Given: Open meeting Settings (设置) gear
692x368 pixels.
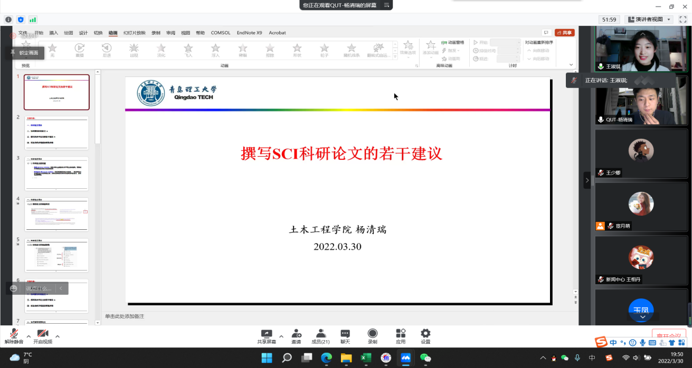Looking at the screenshot, I should point(425,336).
